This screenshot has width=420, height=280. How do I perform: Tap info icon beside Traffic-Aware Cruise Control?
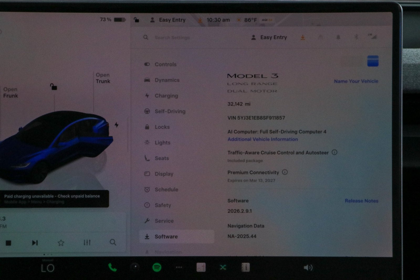click(334, 152)
